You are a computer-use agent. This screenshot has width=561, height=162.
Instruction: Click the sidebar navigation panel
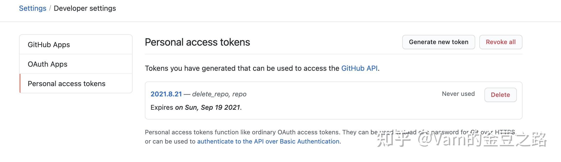76,64
